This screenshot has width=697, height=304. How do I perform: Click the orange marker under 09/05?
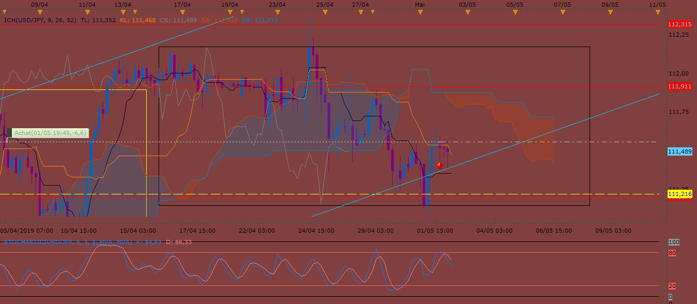[610, 11]
